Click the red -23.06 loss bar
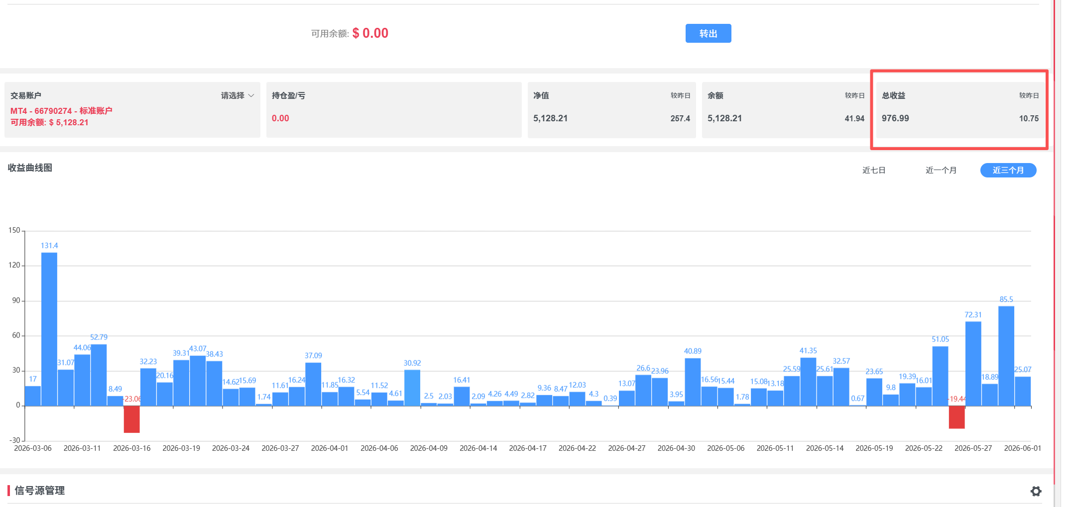1071x507 pixels. tap(131, 419)
